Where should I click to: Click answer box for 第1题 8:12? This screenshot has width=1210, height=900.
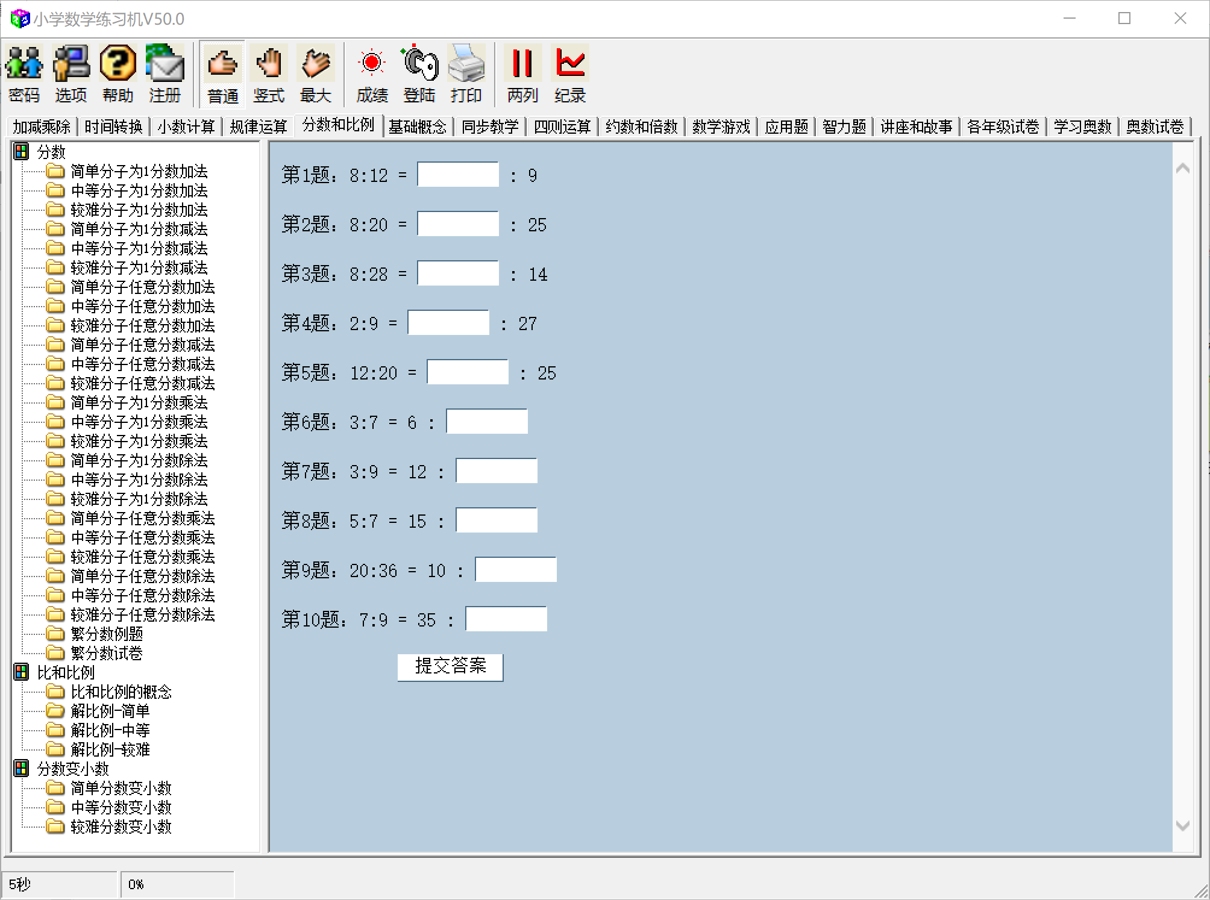458,175
